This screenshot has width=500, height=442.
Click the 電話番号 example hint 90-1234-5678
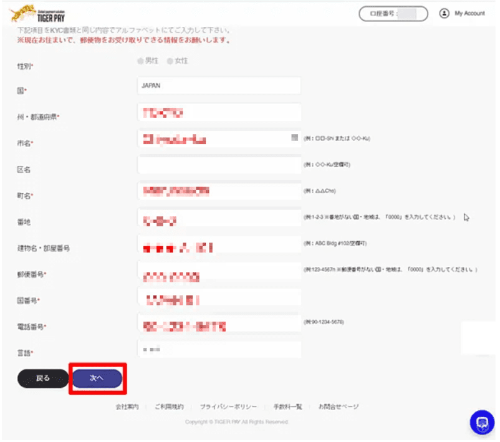click(x=324, y=322)
